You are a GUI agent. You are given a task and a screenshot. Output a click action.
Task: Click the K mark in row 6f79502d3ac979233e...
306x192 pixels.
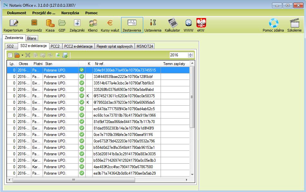click(88, 102)
